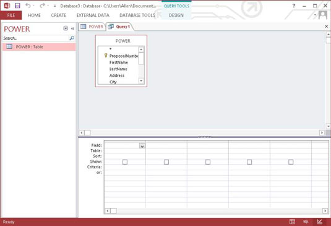Screen dimensions: 331x226
Task: Open the FILE tab
Action: click(x=11, y=15)
